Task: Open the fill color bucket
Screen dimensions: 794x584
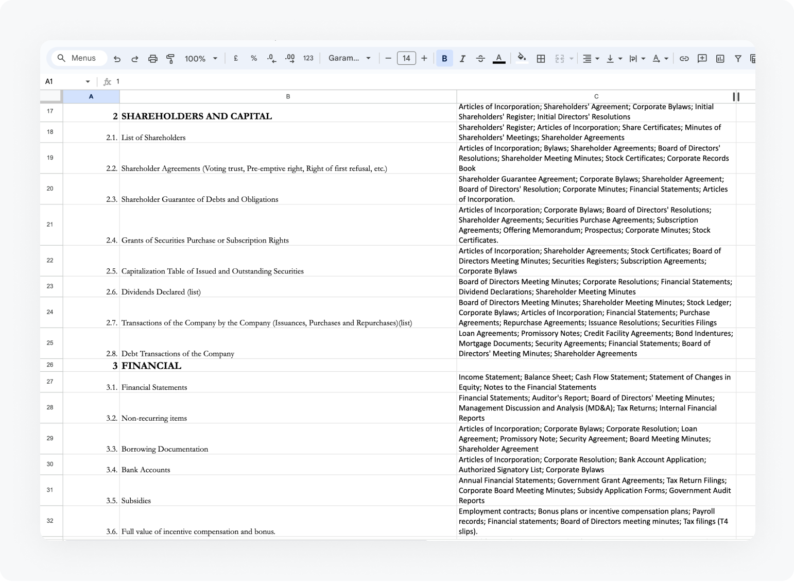Action: click(522, 58)
